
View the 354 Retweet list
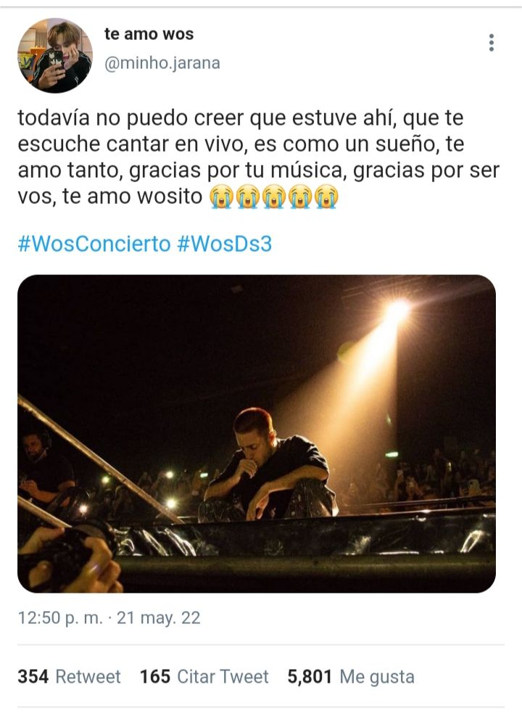[x=69, y=677]
